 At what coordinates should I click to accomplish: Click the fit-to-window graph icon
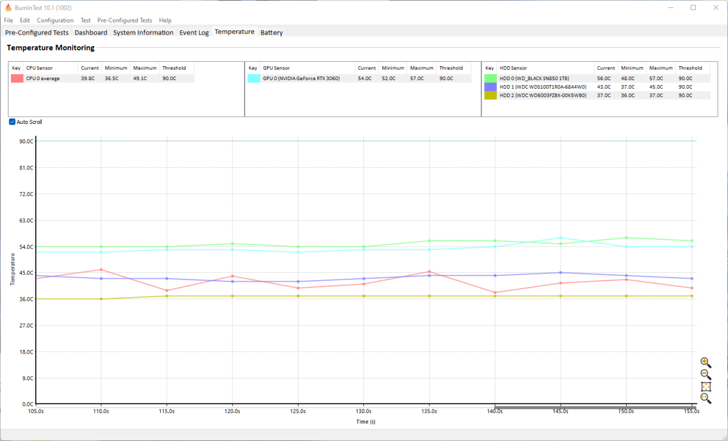coord(706,386)
